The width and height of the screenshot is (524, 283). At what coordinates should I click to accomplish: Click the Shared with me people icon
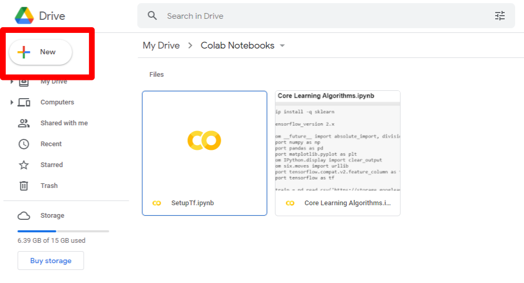(24, 123)
